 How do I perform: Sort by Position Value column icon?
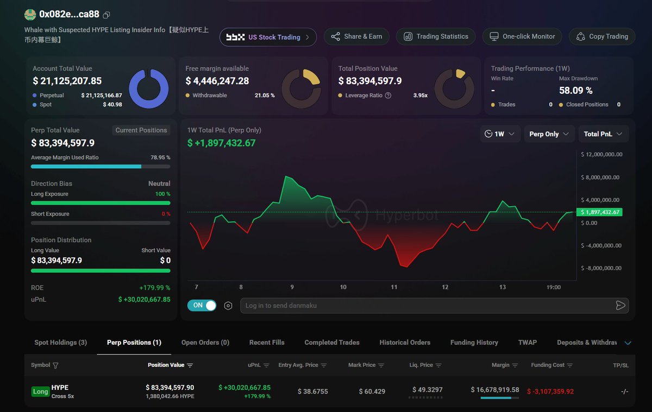click(190, 365)
